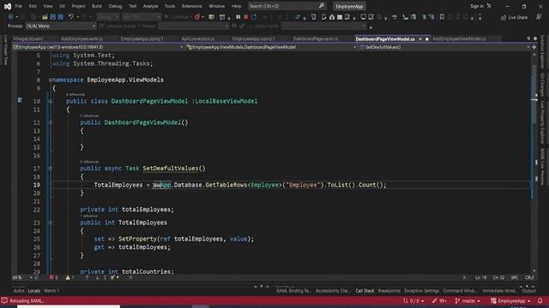Switch to the ApiConnection.cs tab

[197, 38]
